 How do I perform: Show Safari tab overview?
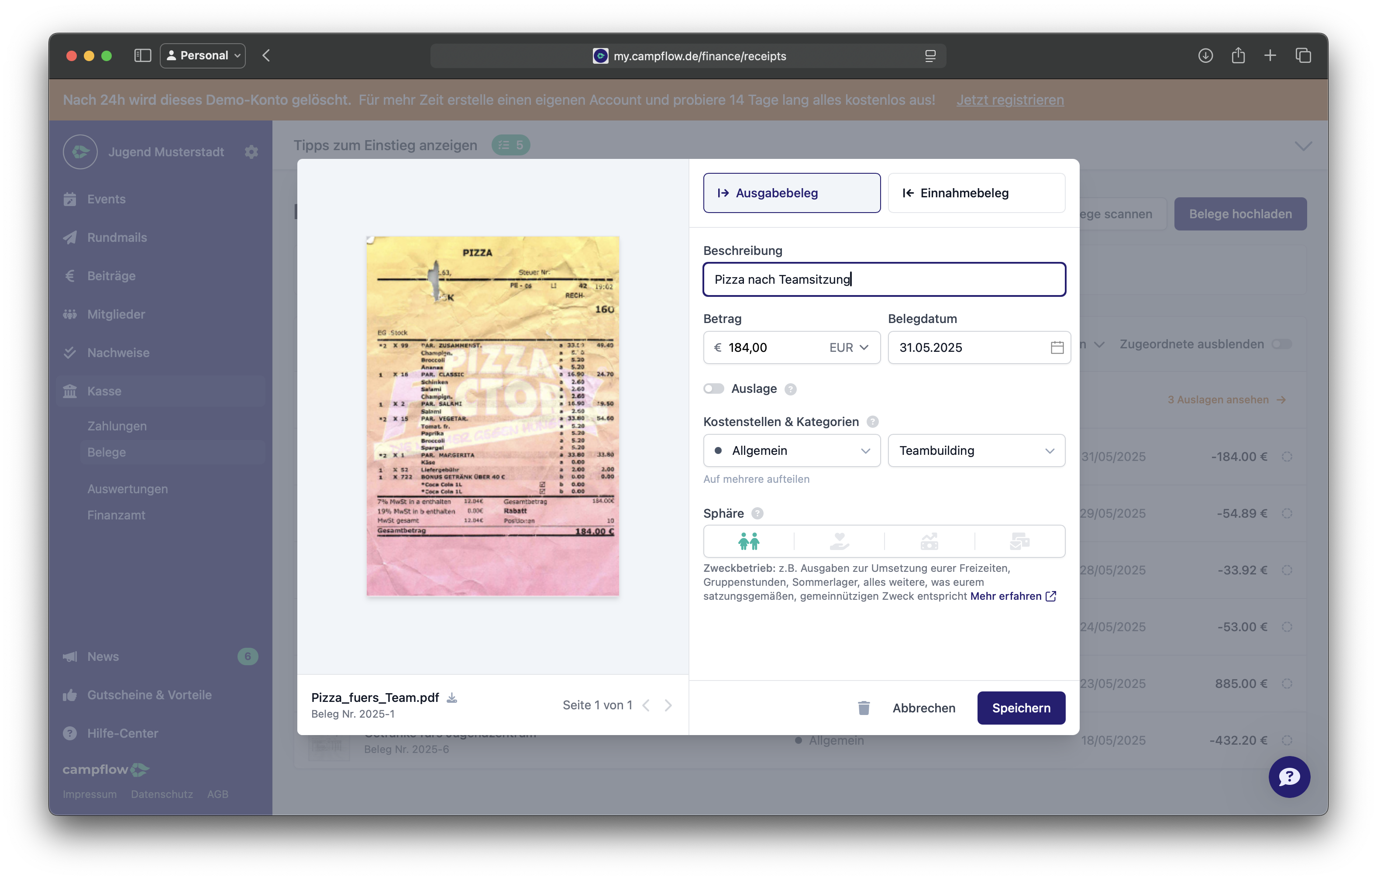click(x=1303, y=55)
